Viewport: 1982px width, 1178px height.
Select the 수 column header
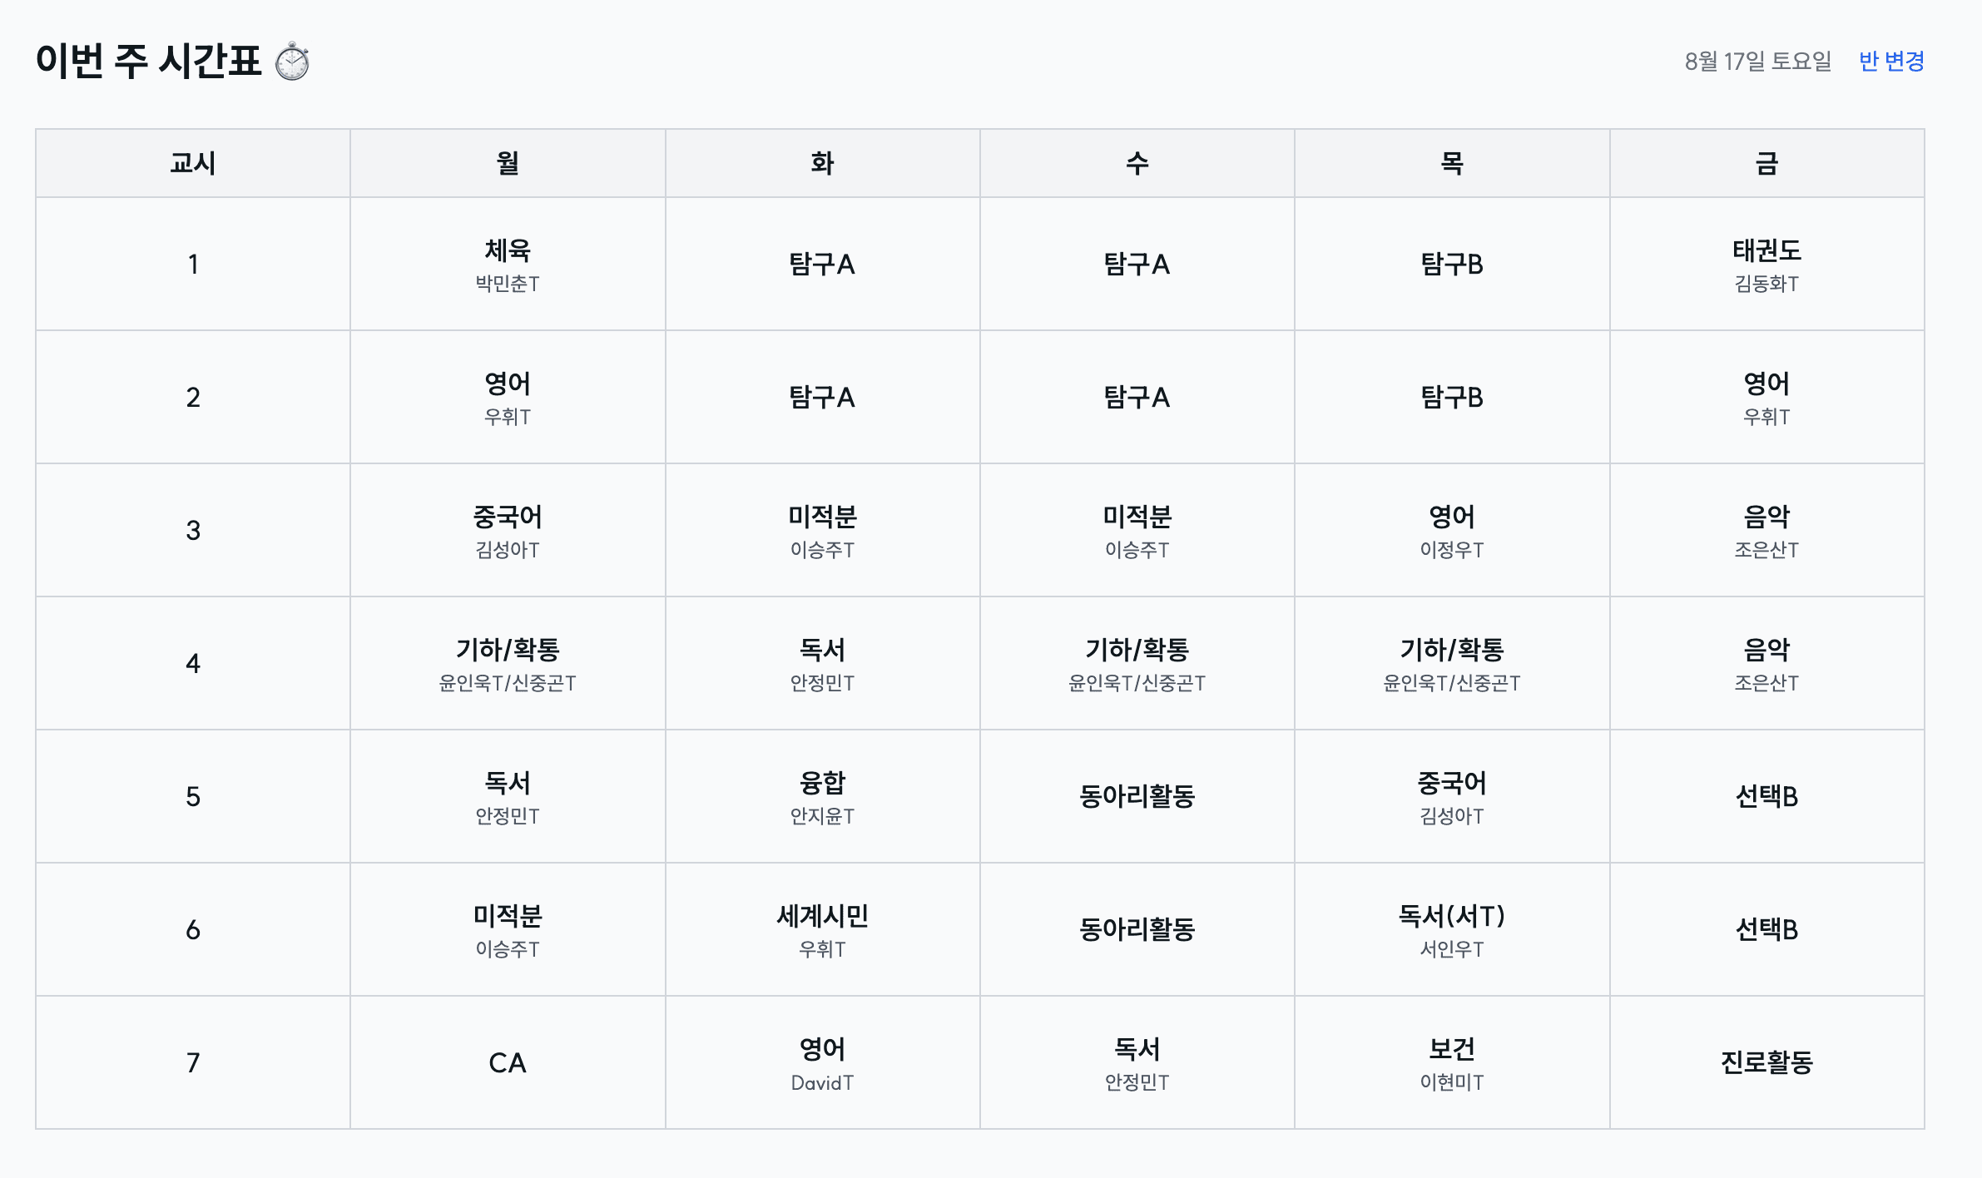tap(1137, 163)
